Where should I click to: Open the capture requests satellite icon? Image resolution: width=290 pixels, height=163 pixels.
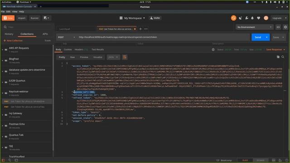[x=241, y=18]
